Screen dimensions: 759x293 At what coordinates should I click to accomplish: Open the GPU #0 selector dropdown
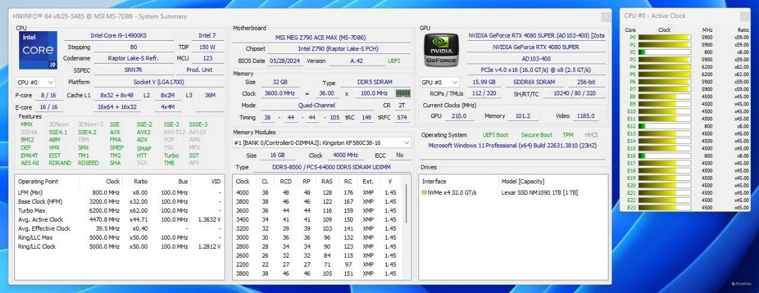click(441, 82)
